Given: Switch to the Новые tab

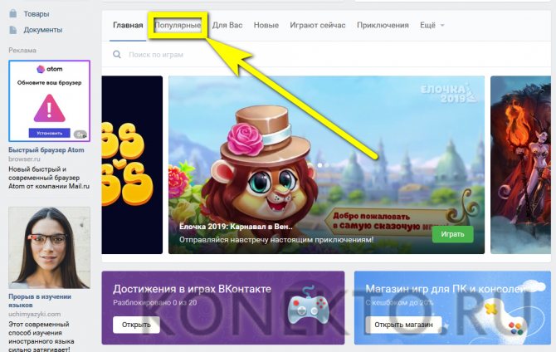Looking at the screenshot, I should pyautogui.click(x=266, y=25).
